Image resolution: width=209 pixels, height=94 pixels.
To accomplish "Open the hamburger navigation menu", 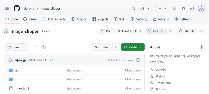I will (7, 9).
